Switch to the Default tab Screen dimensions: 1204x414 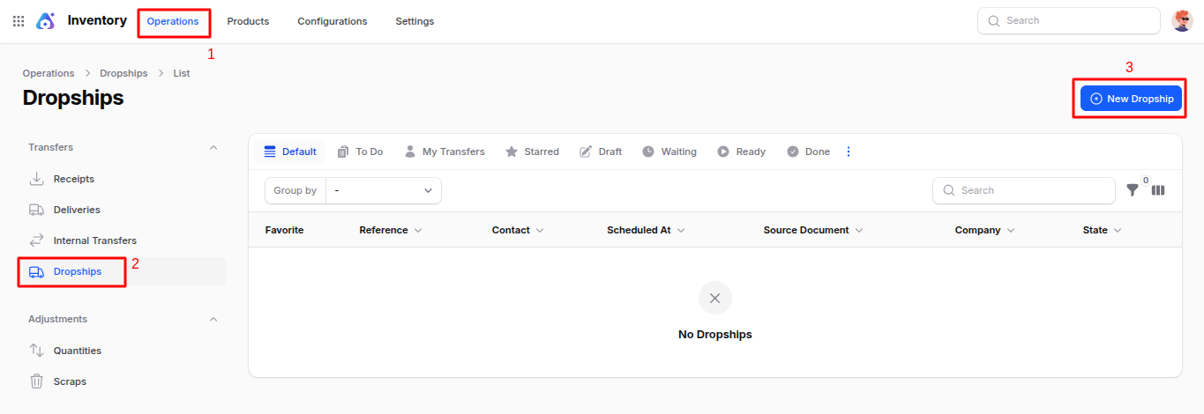click(x=290, y=152)
